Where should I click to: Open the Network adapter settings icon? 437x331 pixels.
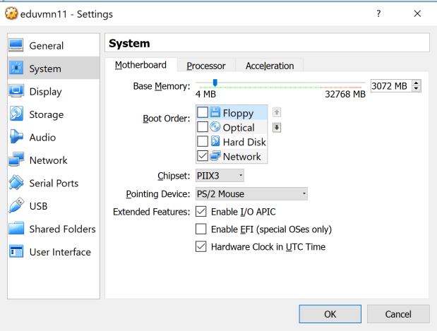pyautogui.click(x=17, y=160)
